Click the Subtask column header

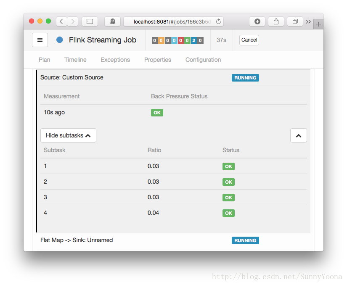(54, 150)
